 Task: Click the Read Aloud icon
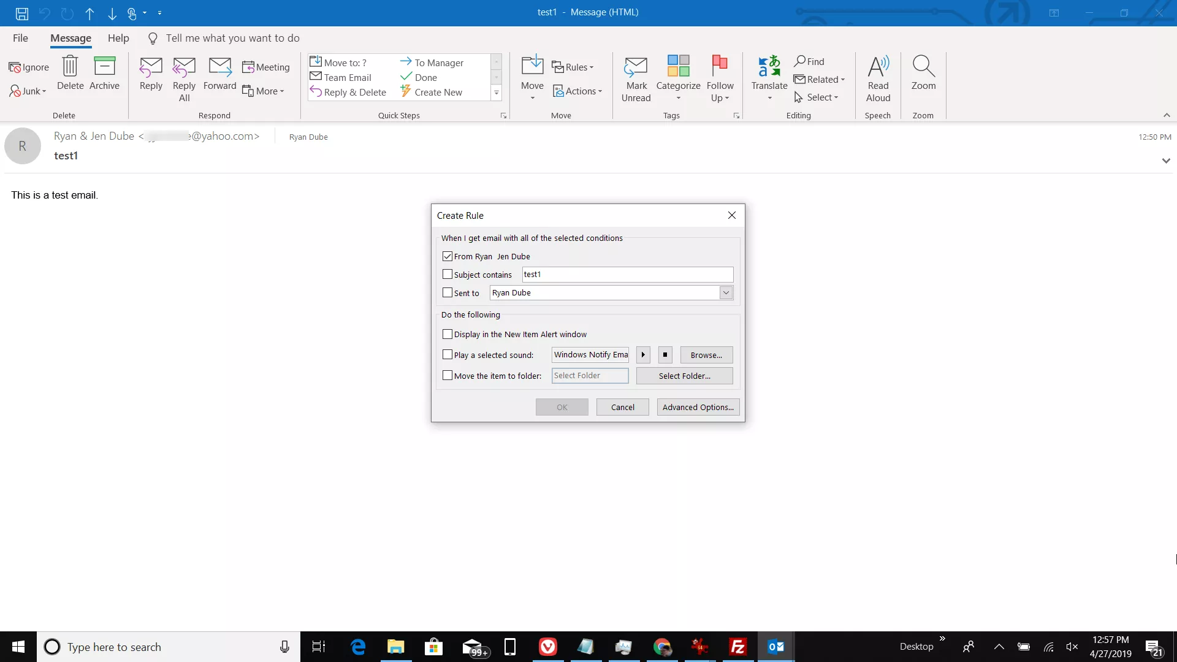coord(878,66)
